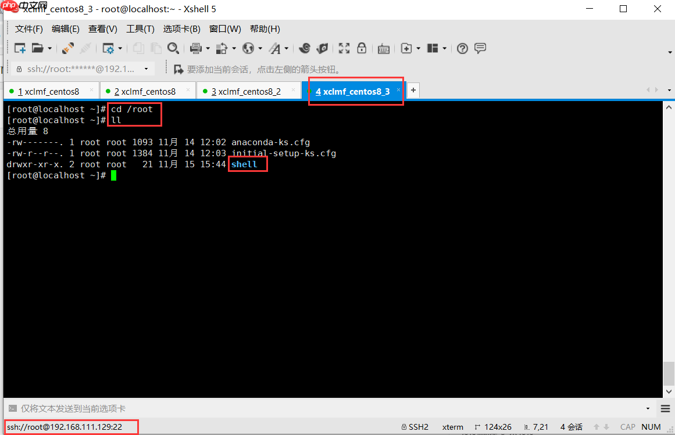
Task: Expand the address bar dropdown arrow
Action: [x=147, y=69]
